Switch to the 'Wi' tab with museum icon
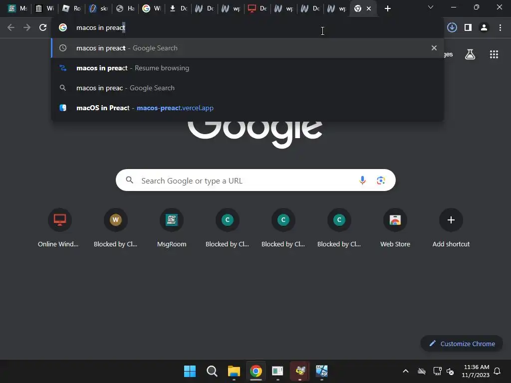Viewport: 511px width, 383px height. pos(44,8)
